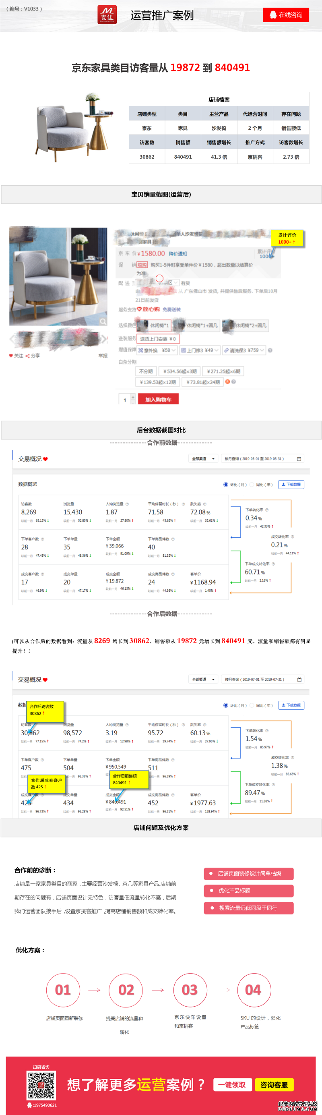Click the help icon after 清洗保3 dropdown
Viewport: 322px width, 1115px height.
coord(270,350)
